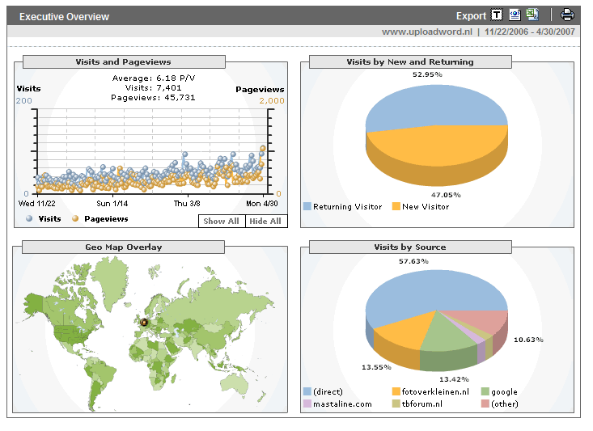
Task: Click the Executive Overview title
Action: point(64,17)
